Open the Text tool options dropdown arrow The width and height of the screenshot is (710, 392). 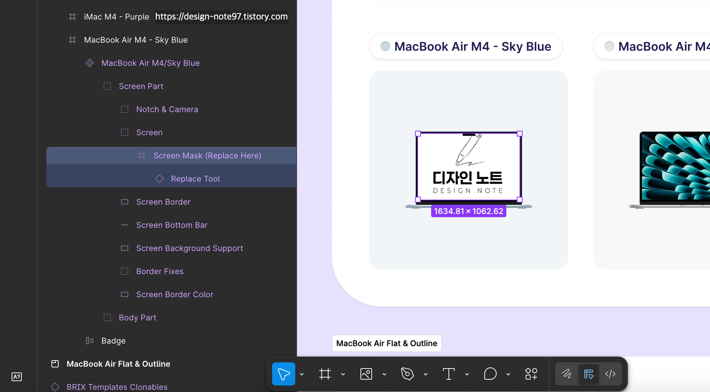pyautogui.click(x=467, y=374)
